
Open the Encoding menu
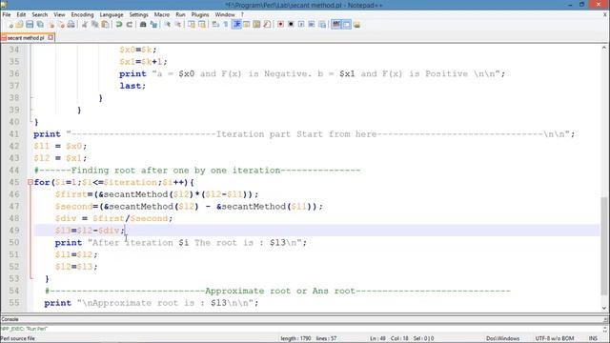[82, 15]
